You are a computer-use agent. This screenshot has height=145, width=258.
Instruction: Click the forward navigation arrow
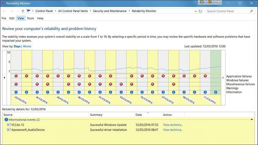click(x=12, y=11)
